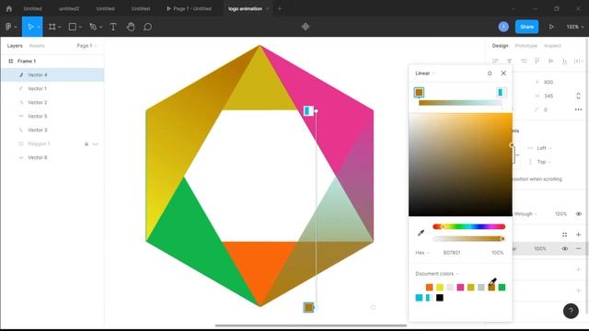The width and height of the screenshot is (589, 331).
Task: Click the user avatar icon
Action: (x=503, y=27)
